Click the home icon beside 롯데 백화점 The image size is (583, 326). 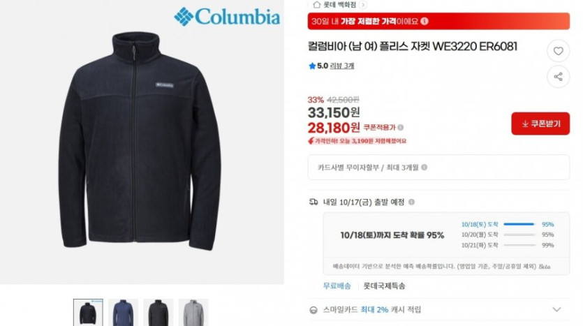[316, 4]
